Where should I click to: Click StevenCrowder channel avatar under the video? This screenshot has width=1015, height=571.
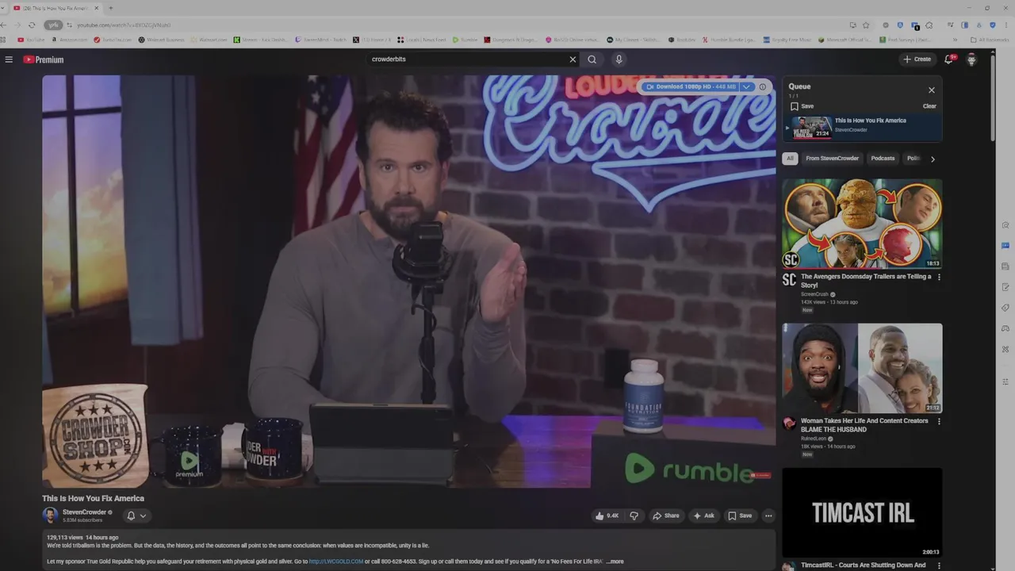point(50,515)
